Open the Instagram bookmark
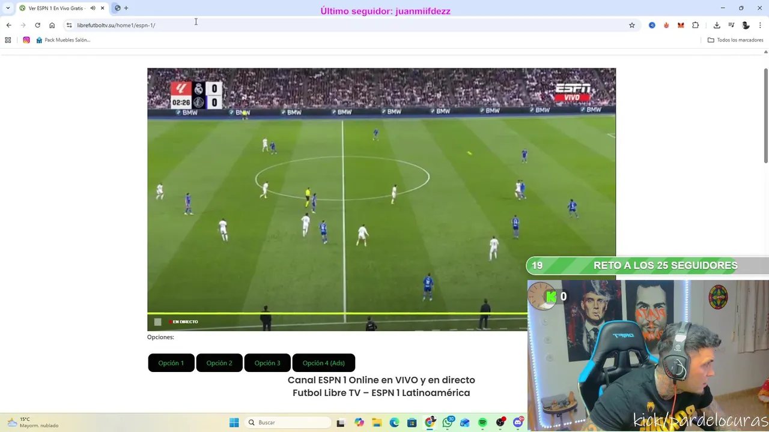 pos(26,40)
